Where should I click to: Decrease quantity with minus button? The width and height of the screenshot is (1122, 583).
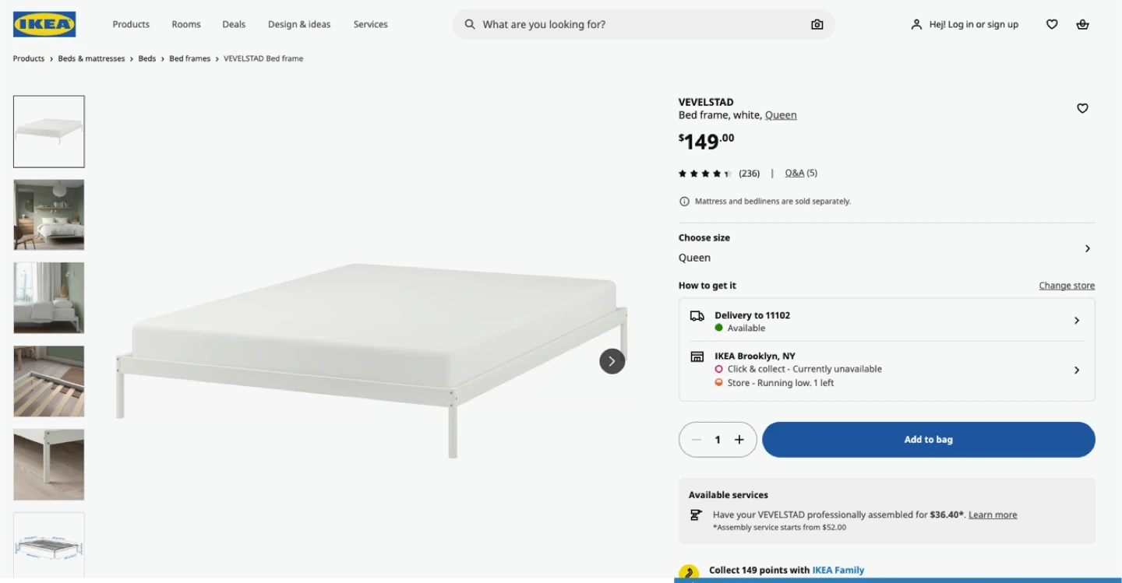(697, 440)
